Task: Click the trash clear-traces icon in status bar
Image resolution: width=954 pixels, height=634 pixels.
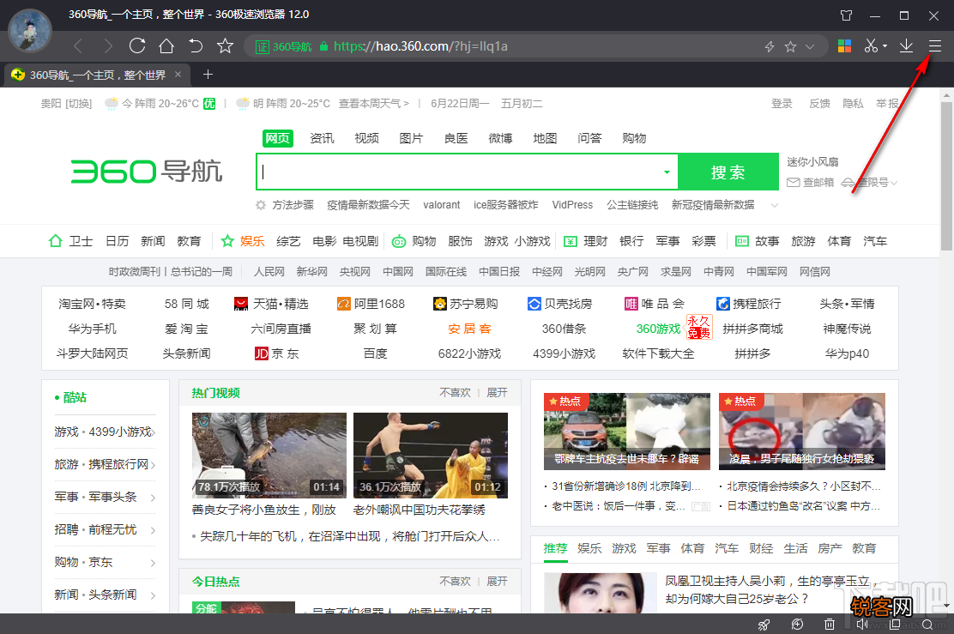Action: [x=829, y=624]
